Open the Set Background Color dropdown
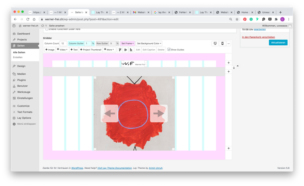 (x=149, y=43)
